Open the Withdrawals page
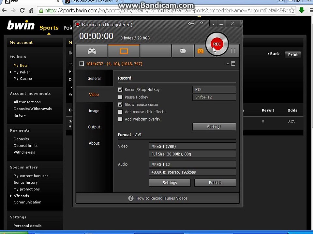This screenshot has width=313, height=234. pyautogui.click(x=24, y=152)
